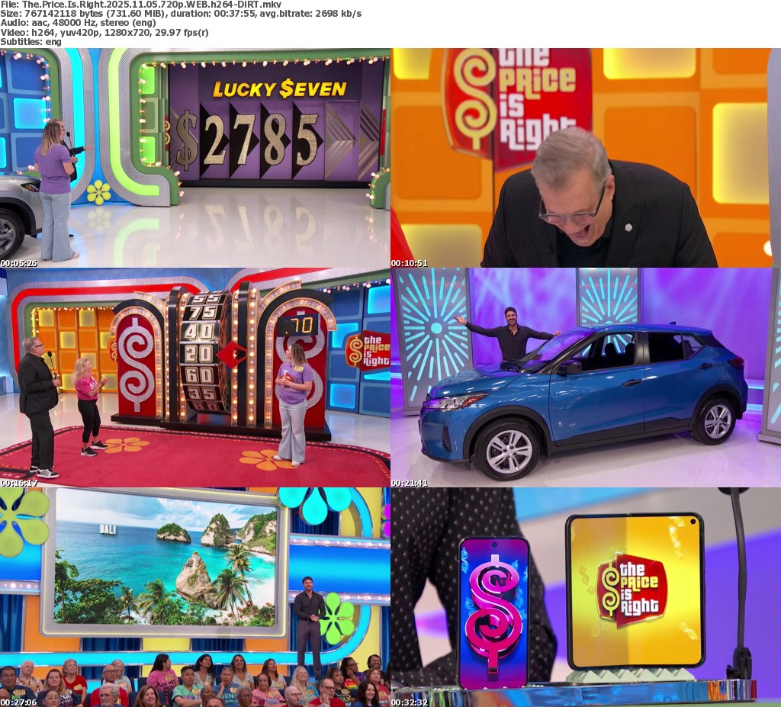The image size is (781, 707).
Task: Click the 00:27:06 timestamp label
Action: tap(18, 702)
